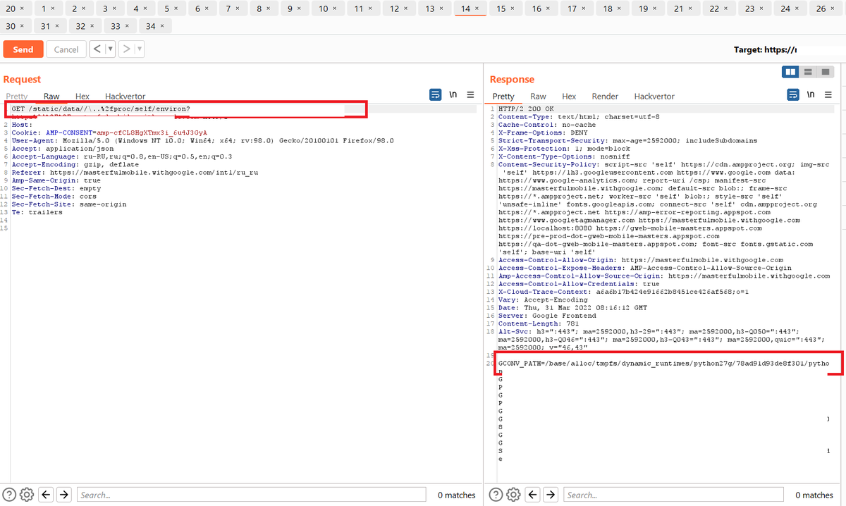Open the Response Hackvertor tab
846x506 pixels.
tap(654, 97)
